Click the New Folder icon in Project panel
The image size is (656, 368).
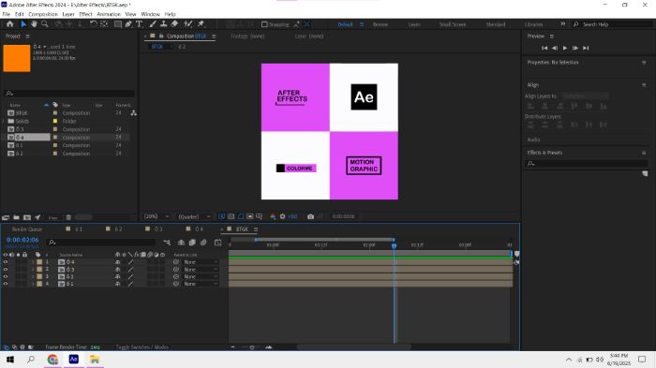[x=16, y=217]
